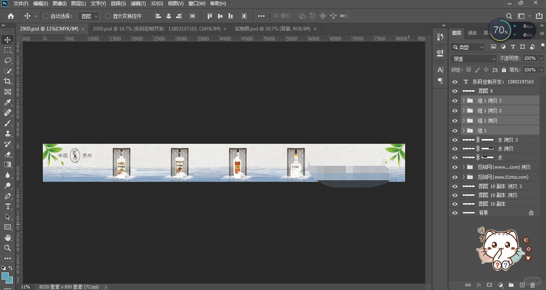Select the History Brush tool
Viewport: 546px width, 290px height.
[8, 144]
